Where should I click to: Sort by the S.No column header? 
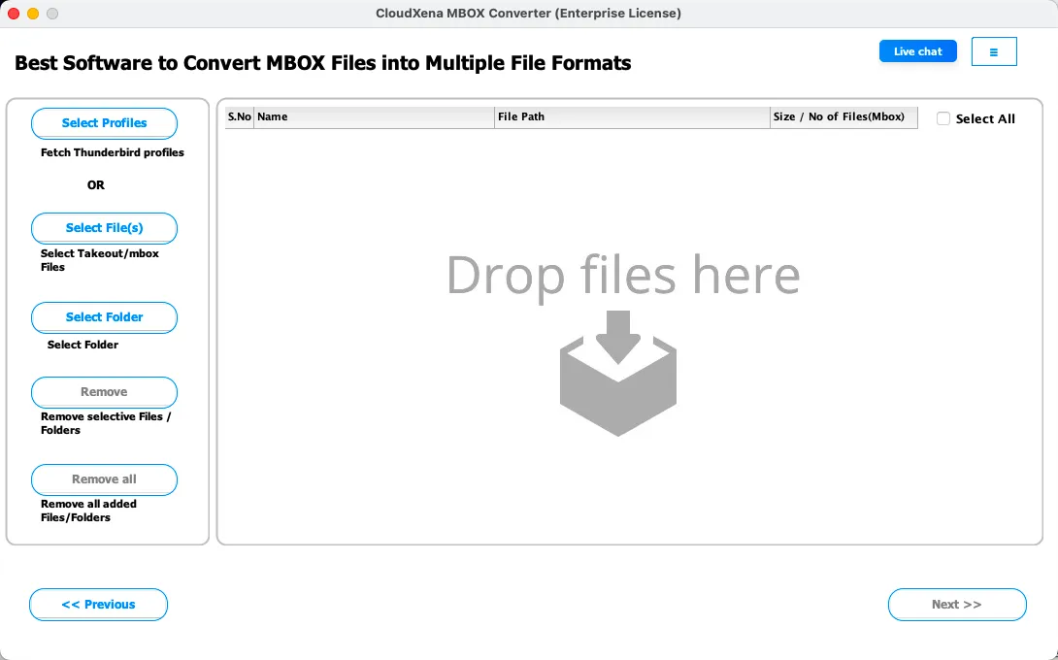tap(239, 116)
